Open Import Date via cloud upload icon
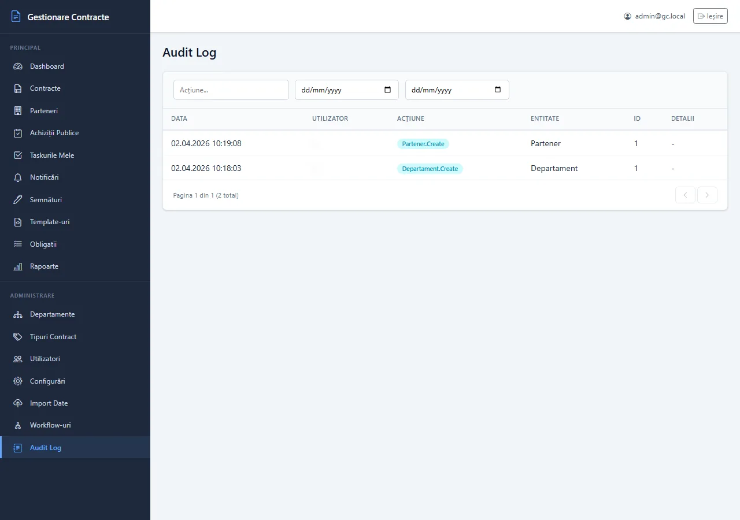Screen dimensions: 740x520 click(x=18, y=403)
